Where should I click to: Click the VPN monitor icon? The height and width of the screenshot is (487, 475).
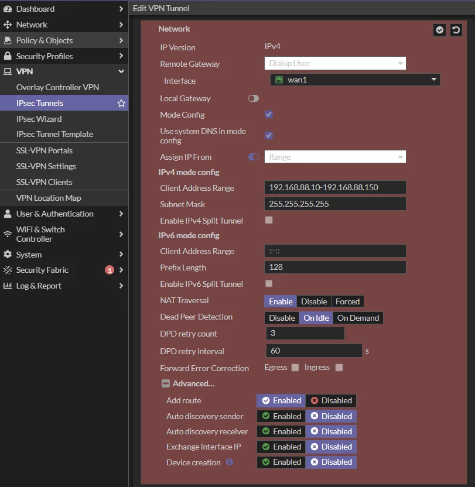[8, 71]
